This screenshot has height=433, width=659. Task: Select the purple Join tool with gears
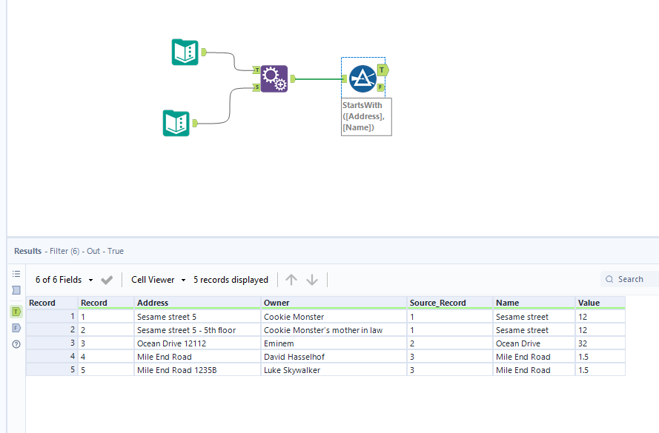[x=274, y=78]
